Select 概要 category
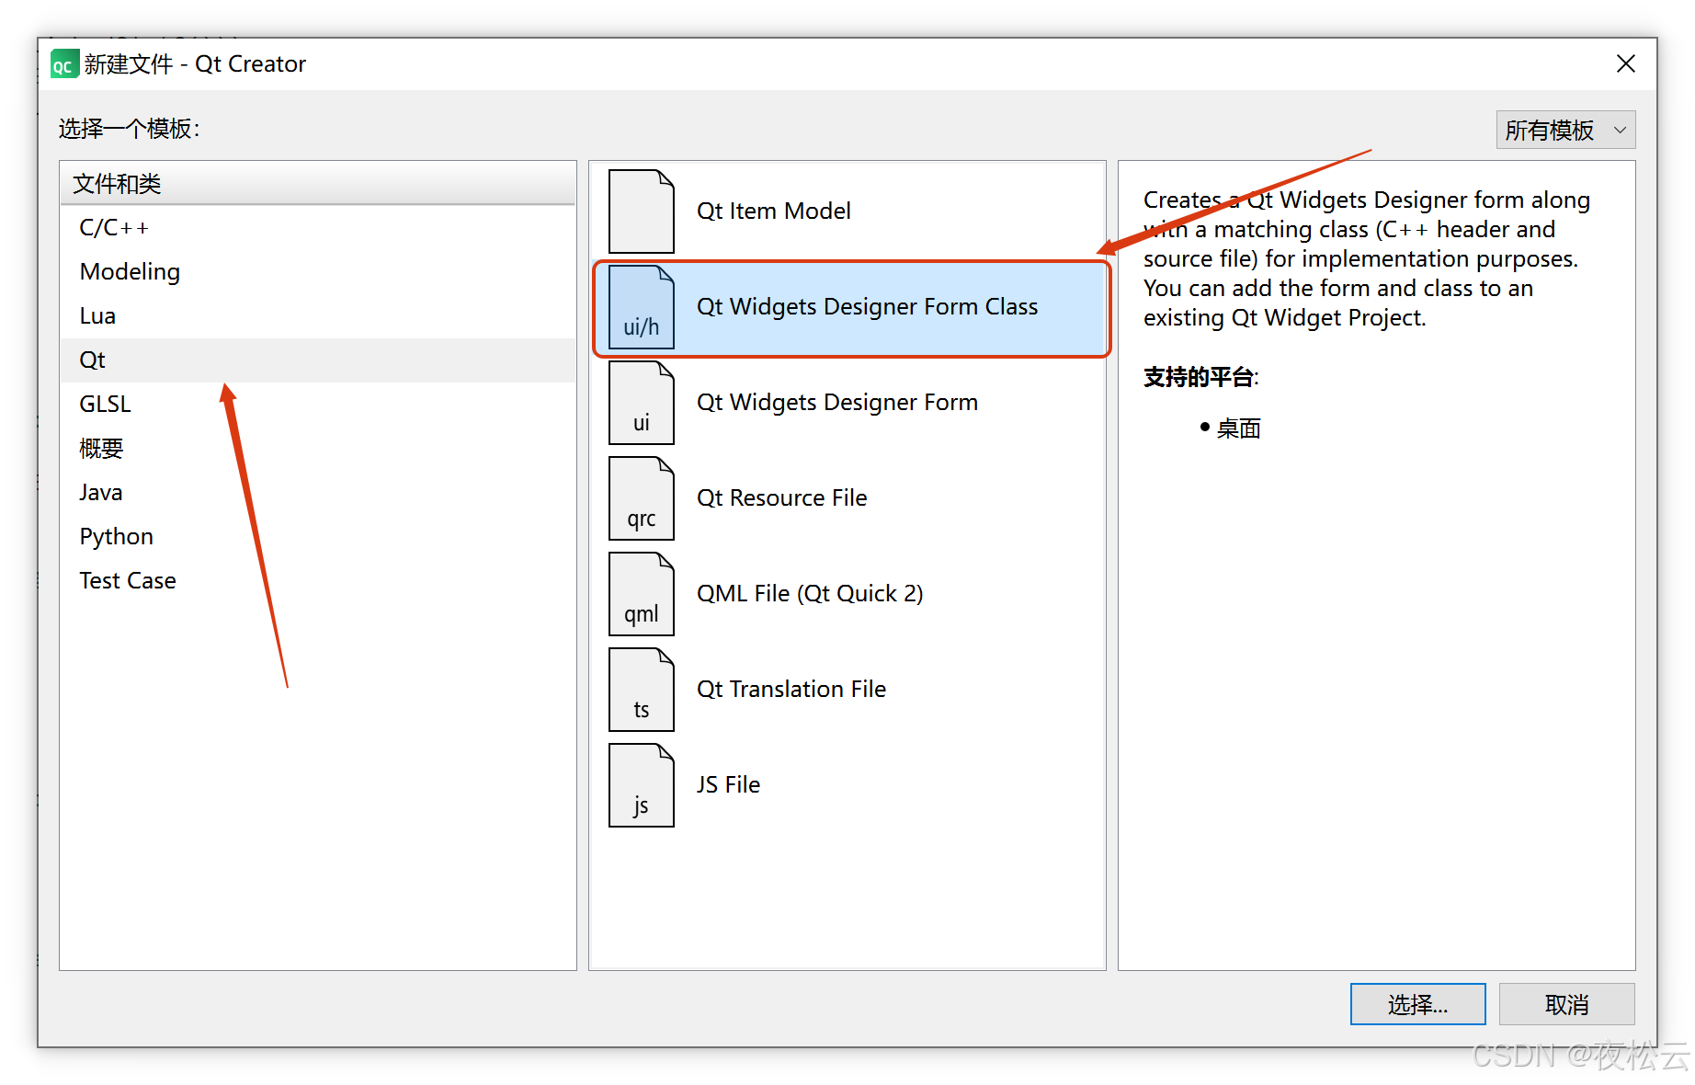The width and height of the screenshot is (1695, 1085). point(318,448)
